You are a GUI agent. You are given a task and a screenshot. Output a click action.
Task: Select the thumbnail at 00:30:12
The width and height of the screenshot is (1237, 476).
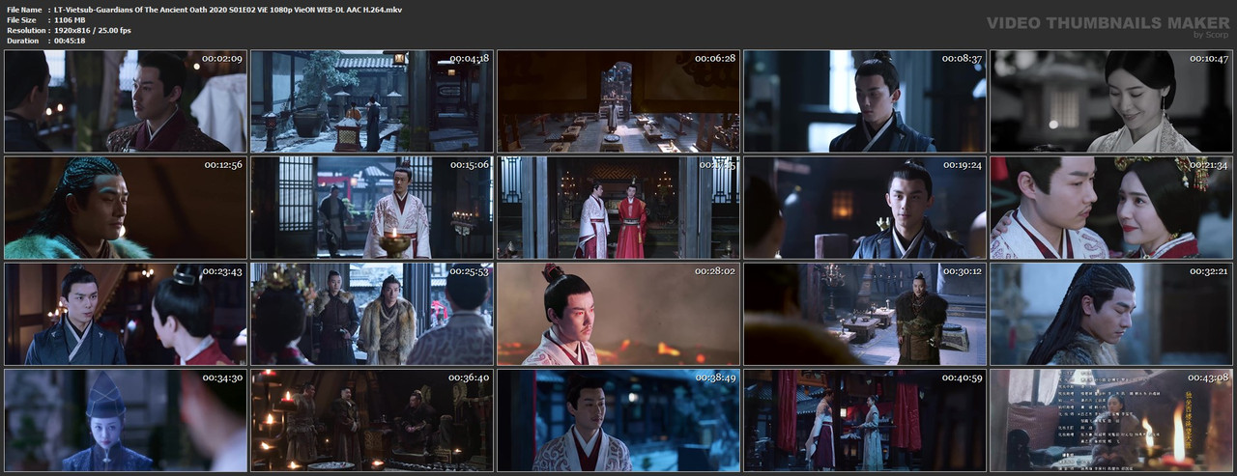(865, 314)
